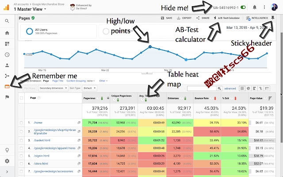The width and height of the screenshot is (283, 177).
Task: Open the user account avatar
Action: [x=274, y=7]
